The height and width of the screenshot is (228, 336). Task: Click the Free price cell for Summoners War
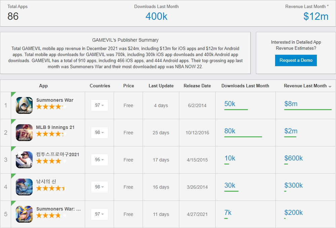click(128, 105)
